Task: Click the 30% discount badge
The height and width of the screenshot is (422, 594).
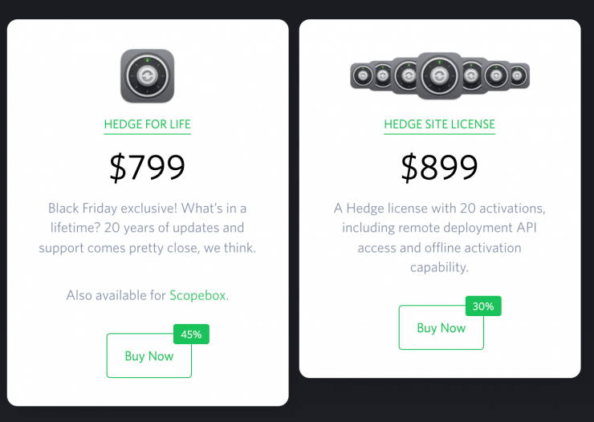Action: [483, 306]
